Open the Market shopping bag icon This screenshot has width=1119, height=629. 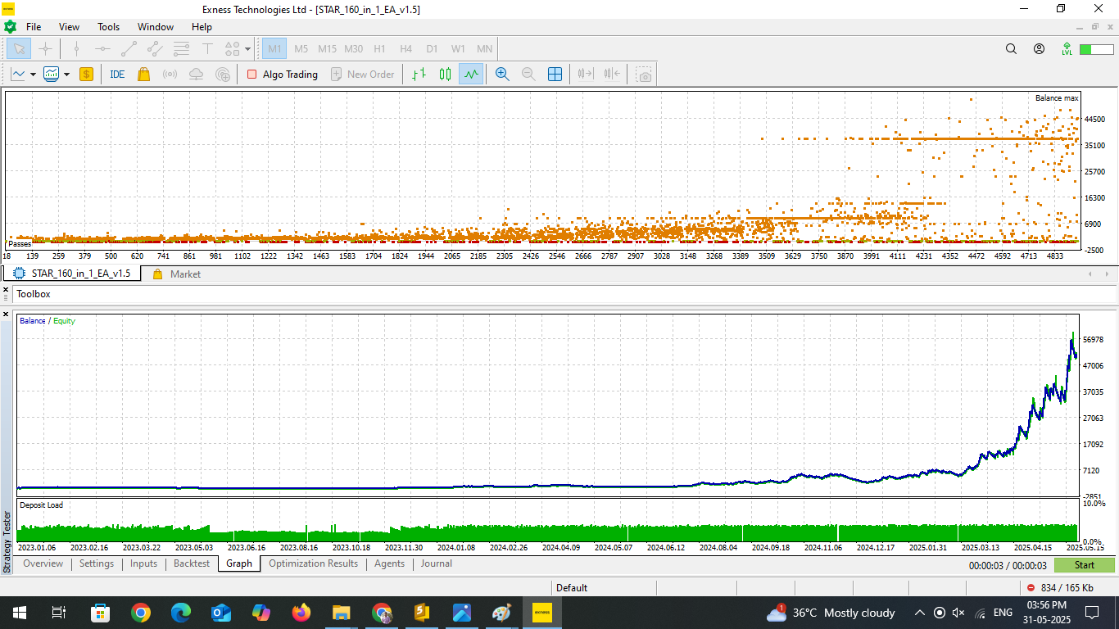143,75
